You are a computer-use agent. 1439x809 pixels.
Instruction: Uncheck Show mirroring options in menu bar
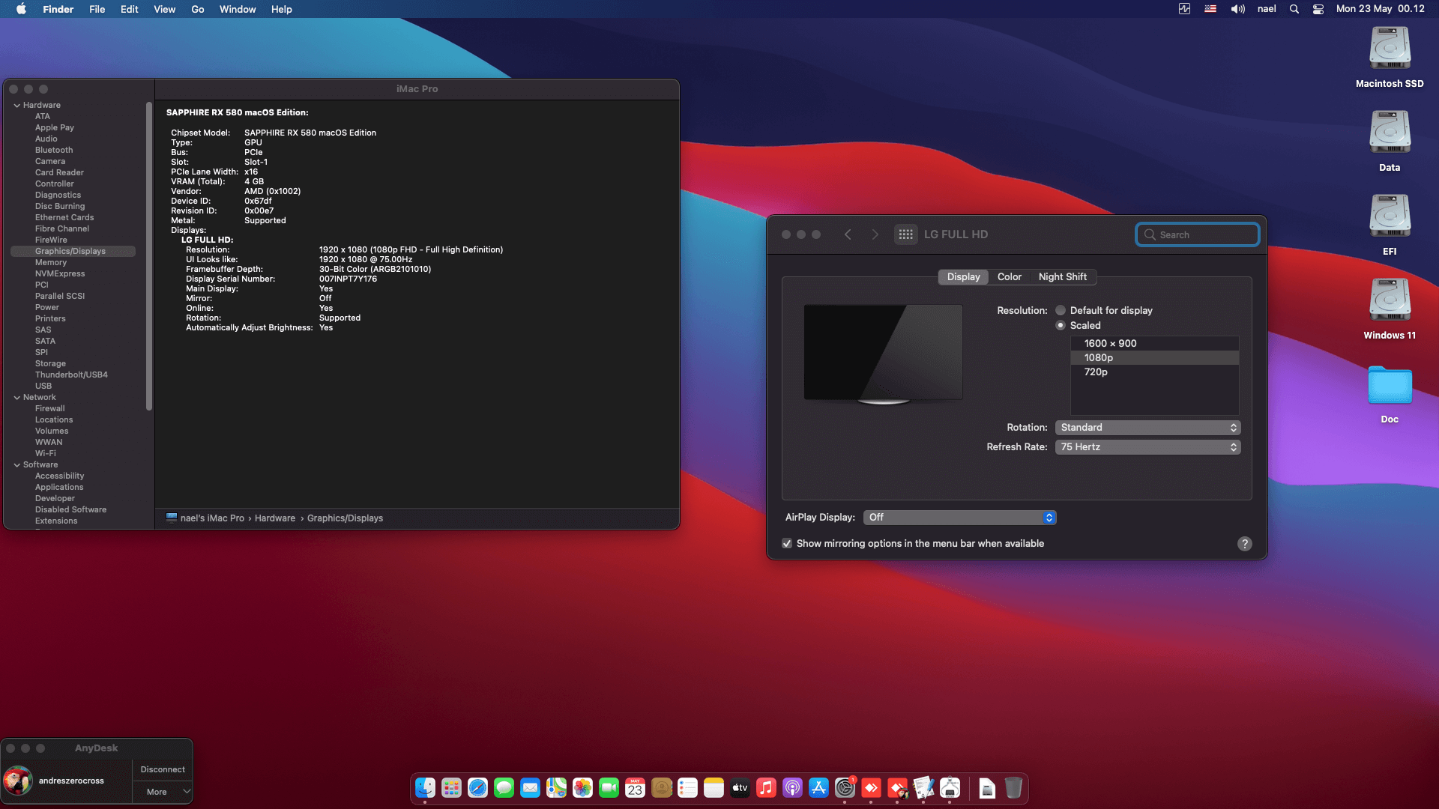pos(786,543)
